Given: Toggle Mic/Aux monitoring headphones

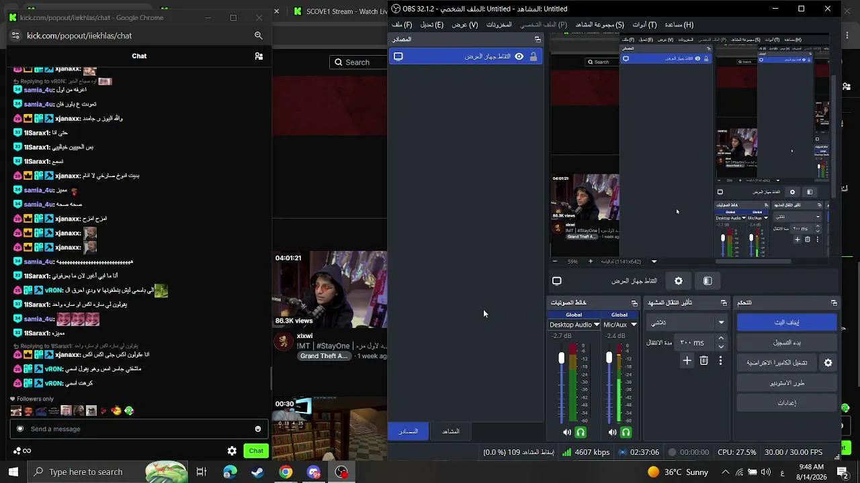Looking at the screenshot, I should point(626,433).
